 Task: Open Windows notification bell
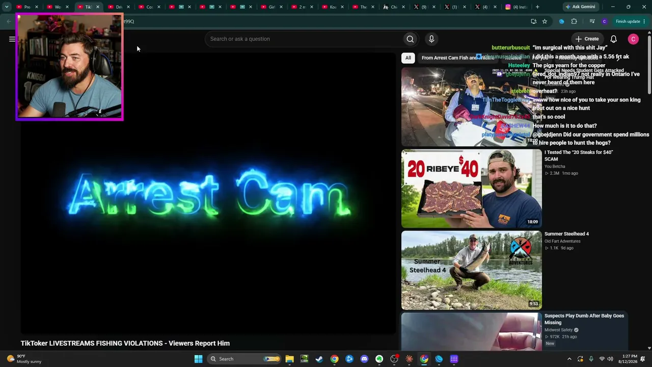click(x=643, y=359)
